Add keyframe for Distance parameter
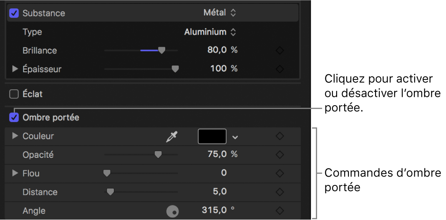This screenshot has width=446, height=220. [280, 192]
